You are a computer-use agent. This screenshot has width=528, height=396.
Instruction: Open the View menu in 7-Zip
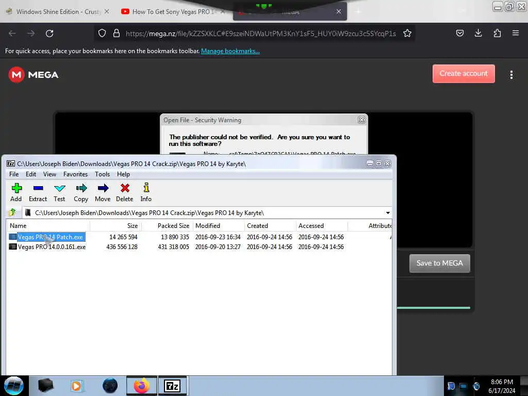[x=49, y=174]
